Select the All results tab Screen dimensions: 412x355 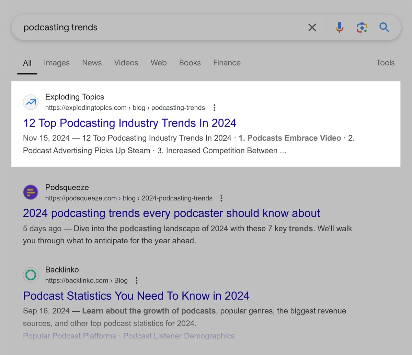[x=27, y=63]
